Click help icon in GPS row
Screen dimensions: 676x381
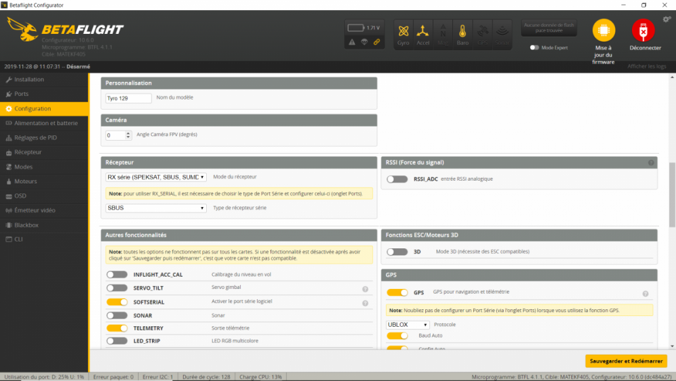[x=646, y=294]
